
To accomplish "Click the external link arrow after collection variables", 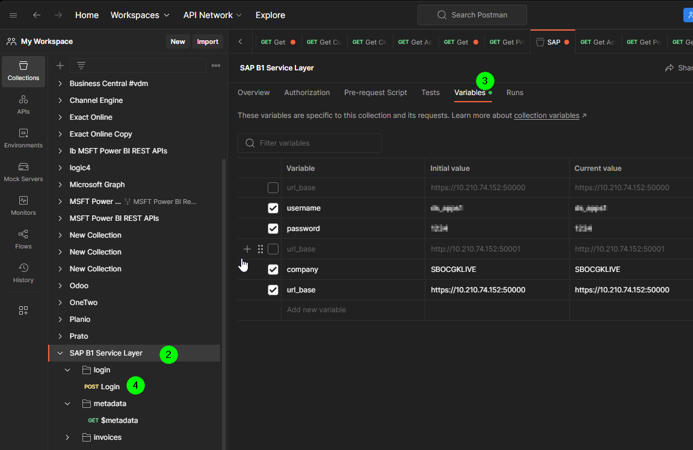I will (584, 116).
